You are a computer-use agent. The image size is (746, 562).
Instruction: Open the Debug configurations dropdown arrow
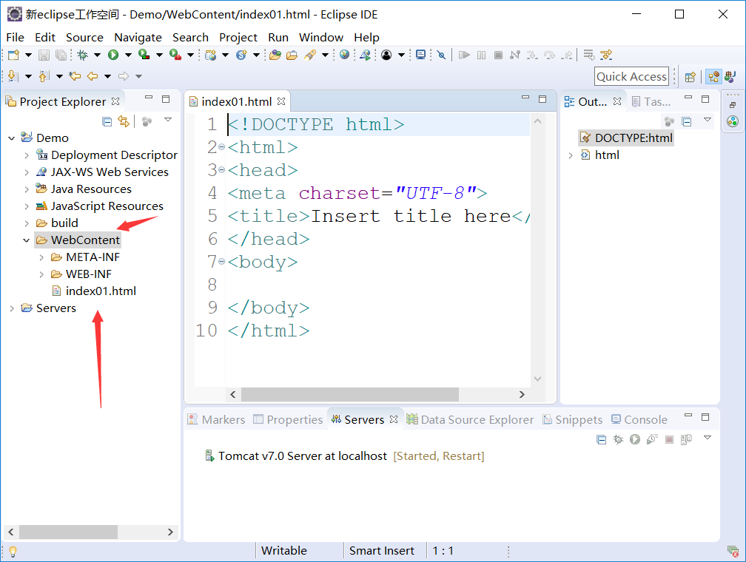point(98,55)
